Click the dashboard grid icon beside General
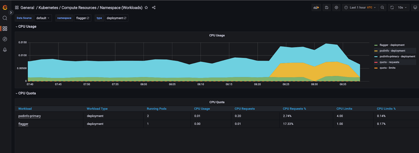 pyautogui.click(x=17, y=8)
